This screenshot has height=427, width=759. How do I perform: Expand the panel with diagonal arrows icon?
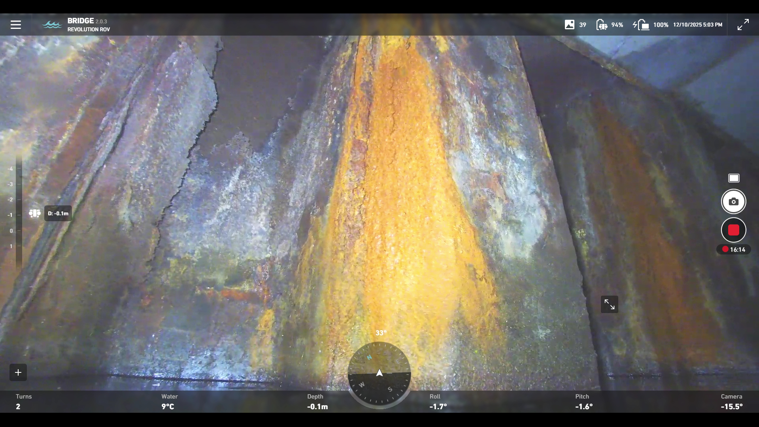pos(609,304)
